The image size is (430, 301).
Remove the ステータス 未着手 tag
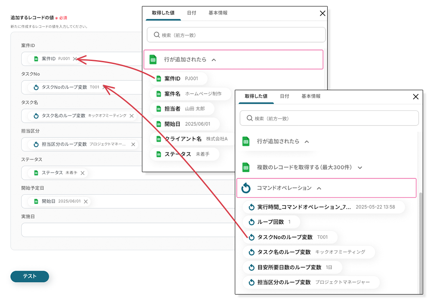(x=82, y=173)
